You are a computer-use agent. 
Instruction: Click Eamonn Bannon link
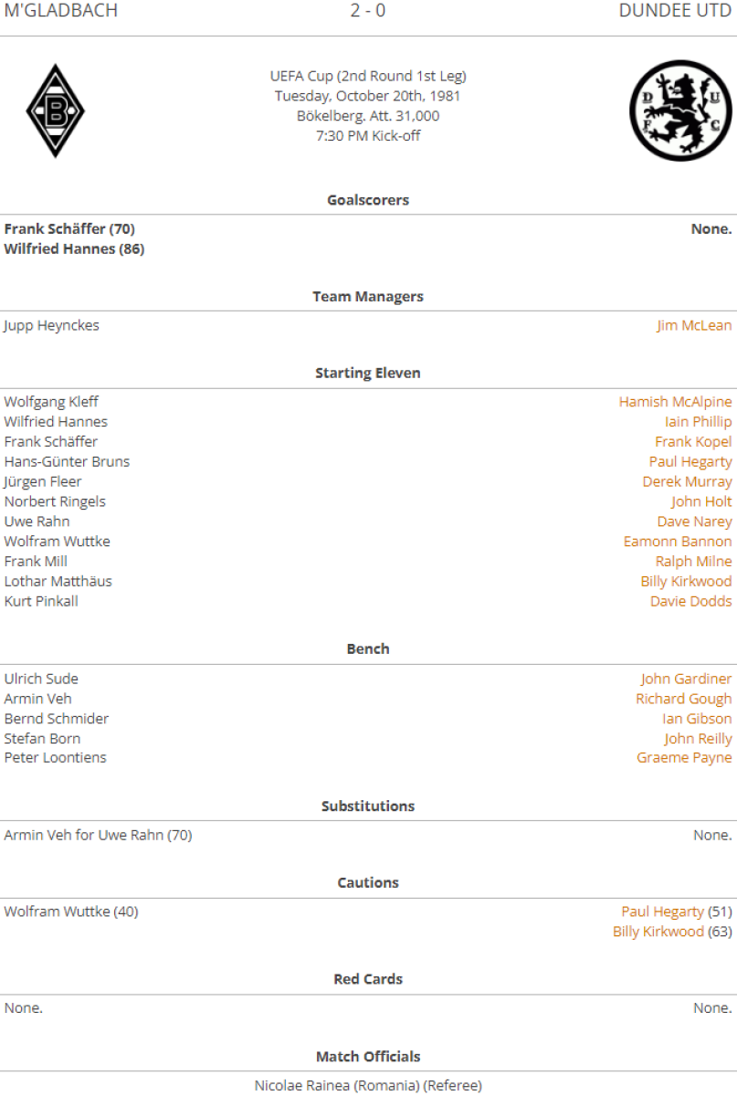pyautogui.click(x=678, y=542)
